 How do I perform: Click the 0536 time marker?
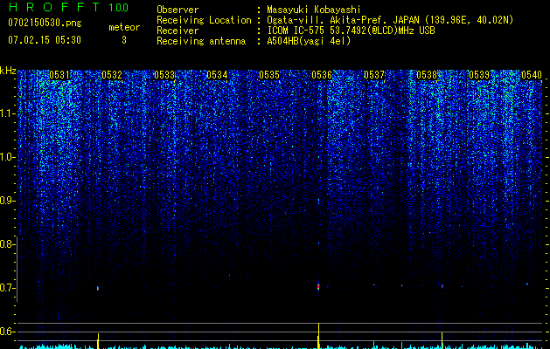(322, 75)
